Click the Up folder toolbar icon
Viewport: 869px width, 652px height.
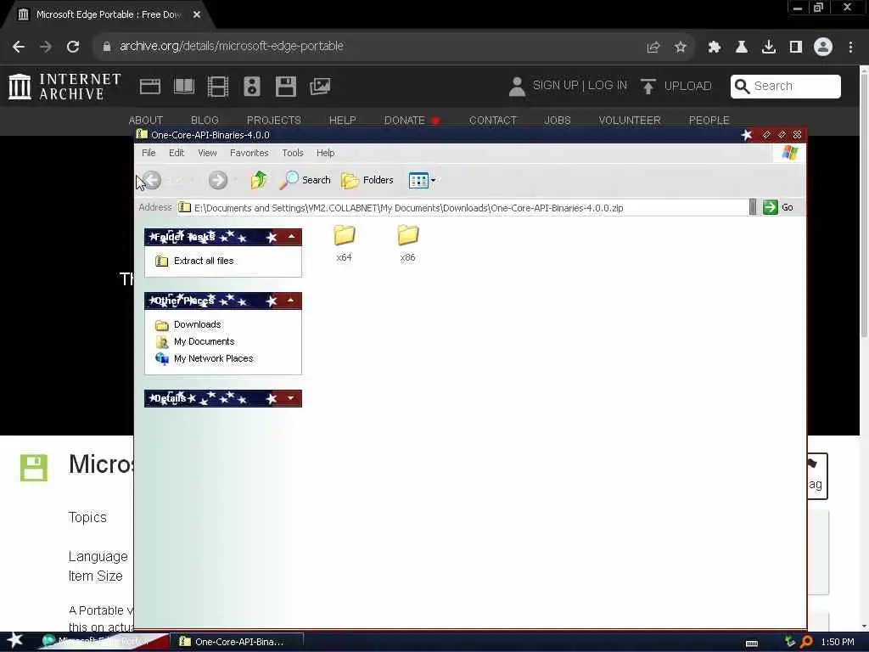pyautogui.click(x=258, y=180)
